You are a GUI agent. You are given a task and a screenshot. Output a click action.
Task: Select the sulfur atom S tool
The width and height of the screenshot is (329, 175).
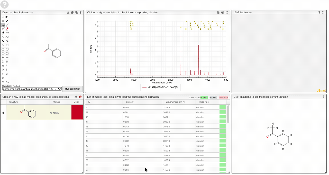coord(7,70)
